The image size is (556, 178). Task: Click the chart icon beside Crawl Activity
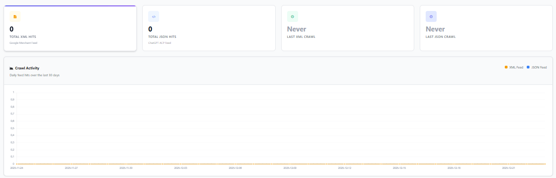click(11, 68)
